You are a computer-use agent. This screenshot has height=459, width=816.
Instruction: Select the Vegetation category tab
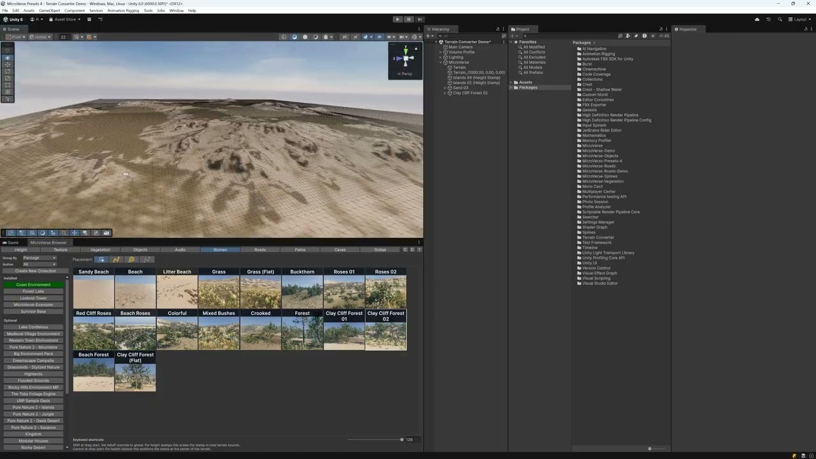[100, 250]
